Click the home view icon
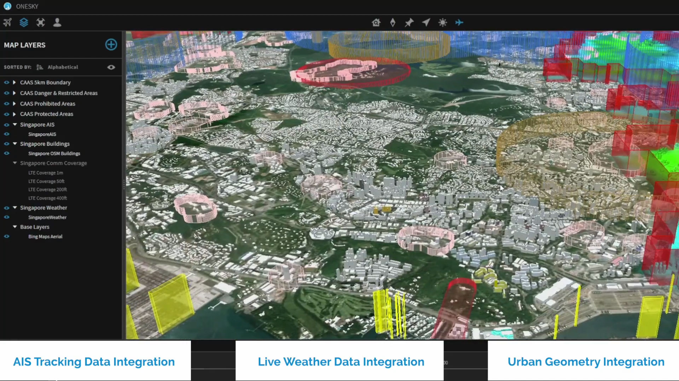 376,23
